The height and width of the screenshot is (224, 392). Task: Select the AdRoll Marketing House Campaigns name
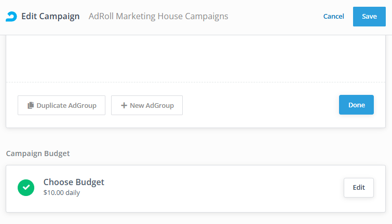[x=158, y=17]
